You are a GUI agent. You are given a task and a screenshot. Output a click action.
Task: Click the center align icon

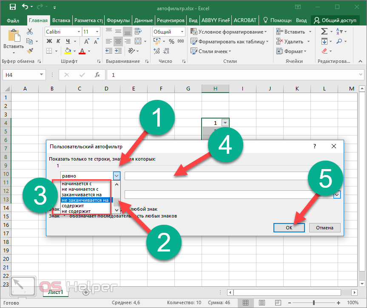(118, 41)
